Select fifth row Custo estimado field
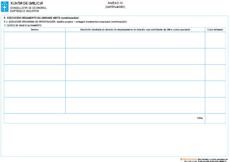 (215, 105)
